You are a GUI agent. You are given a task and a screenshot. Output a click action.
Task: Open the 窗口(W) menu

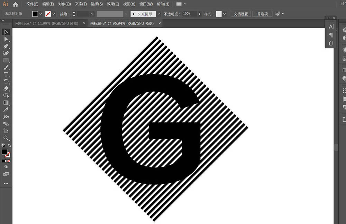146,4
